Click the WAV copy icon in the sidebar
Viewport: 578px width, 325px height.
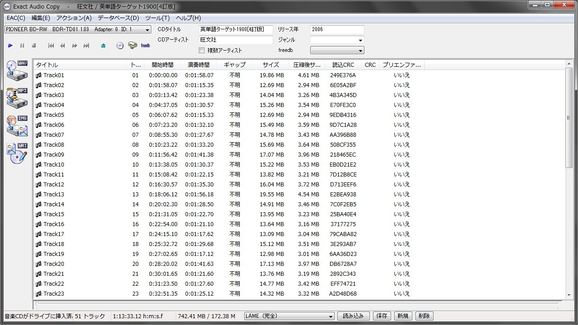point(17,70)
